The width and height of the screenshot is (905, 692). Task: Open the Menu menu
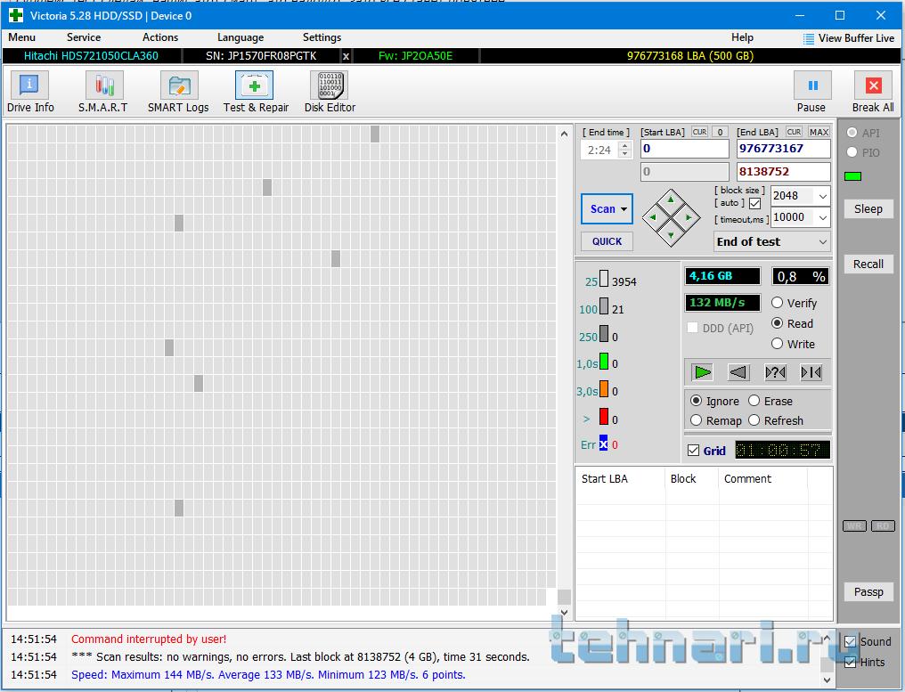pos(22,37)
